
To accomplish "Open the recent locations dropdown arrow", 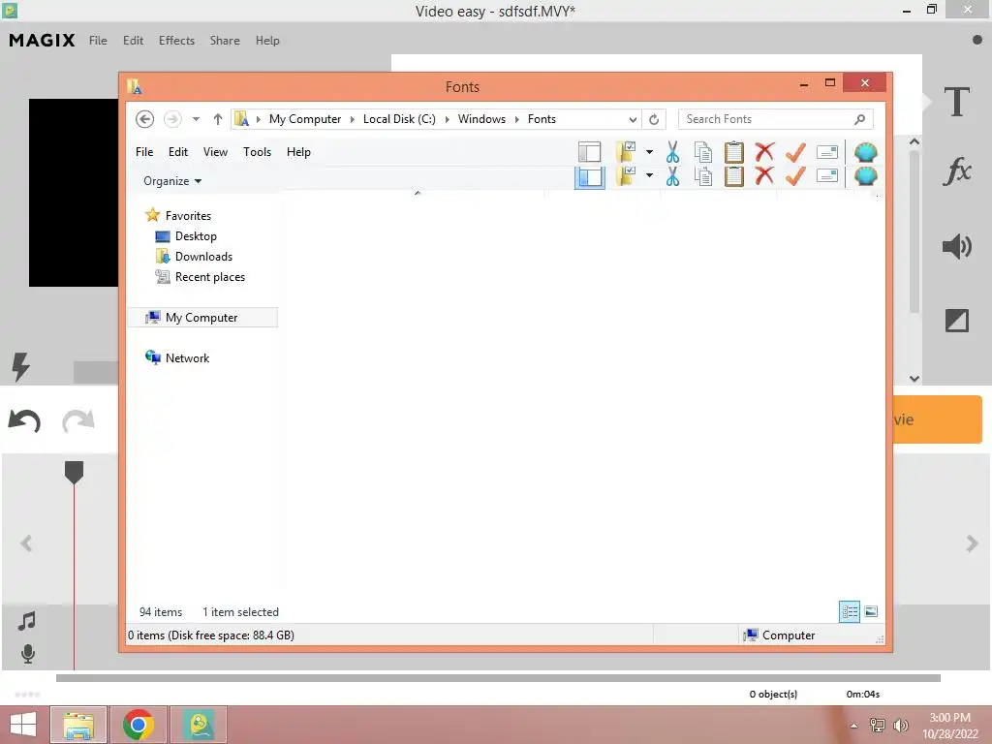I will pyautogui.click(x=196, y=119).
